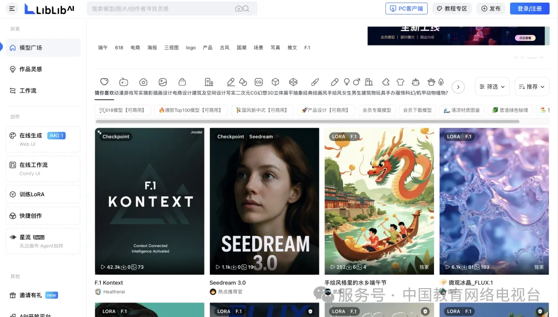Viewport: 558px width, 317px height.
Task: Click the logo keyword link
Action: [x=191, y=47]
